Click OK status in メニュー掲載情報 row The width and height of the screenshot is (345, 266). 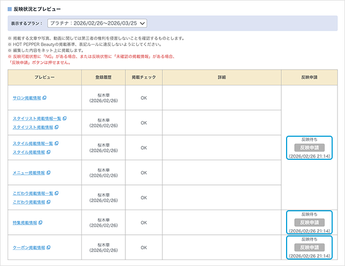click(x=144, y=173)
